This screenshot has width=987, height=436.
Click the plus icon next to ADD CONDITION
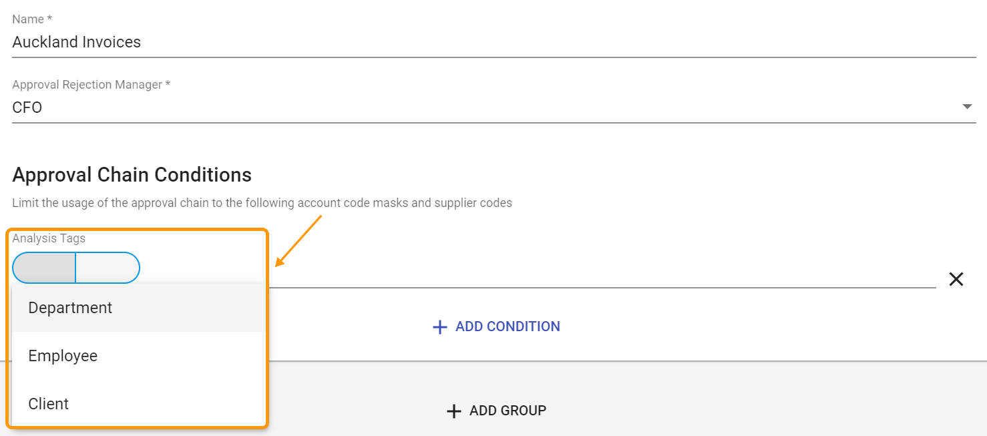coord(439,326)
